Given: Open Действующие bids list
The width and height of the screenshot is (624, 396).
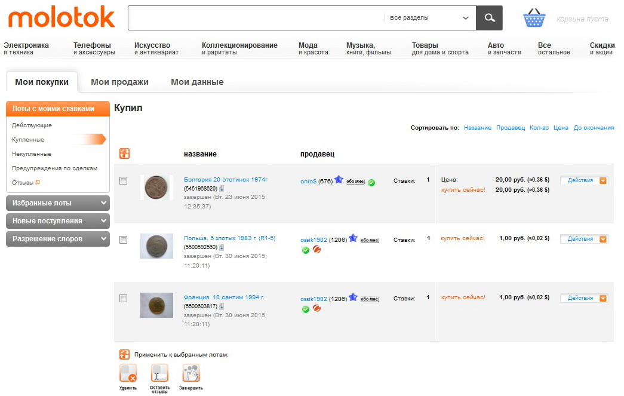Looking at the screenshot, I should tap(32, 125).
